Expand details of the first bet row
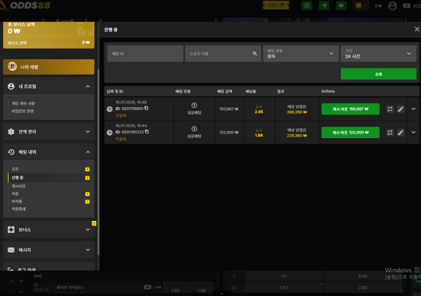 click(x=413, y=109)
